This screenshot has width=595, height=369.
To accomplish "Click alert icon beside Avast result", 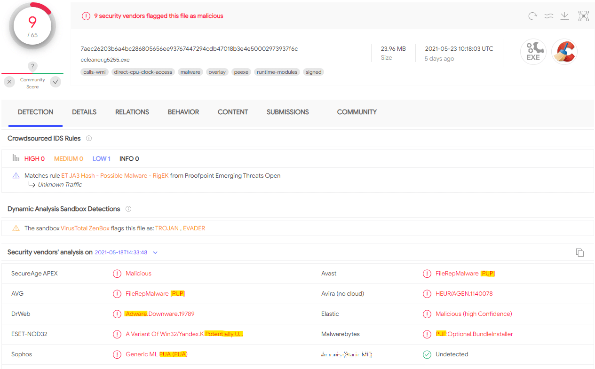I will 427,274.
